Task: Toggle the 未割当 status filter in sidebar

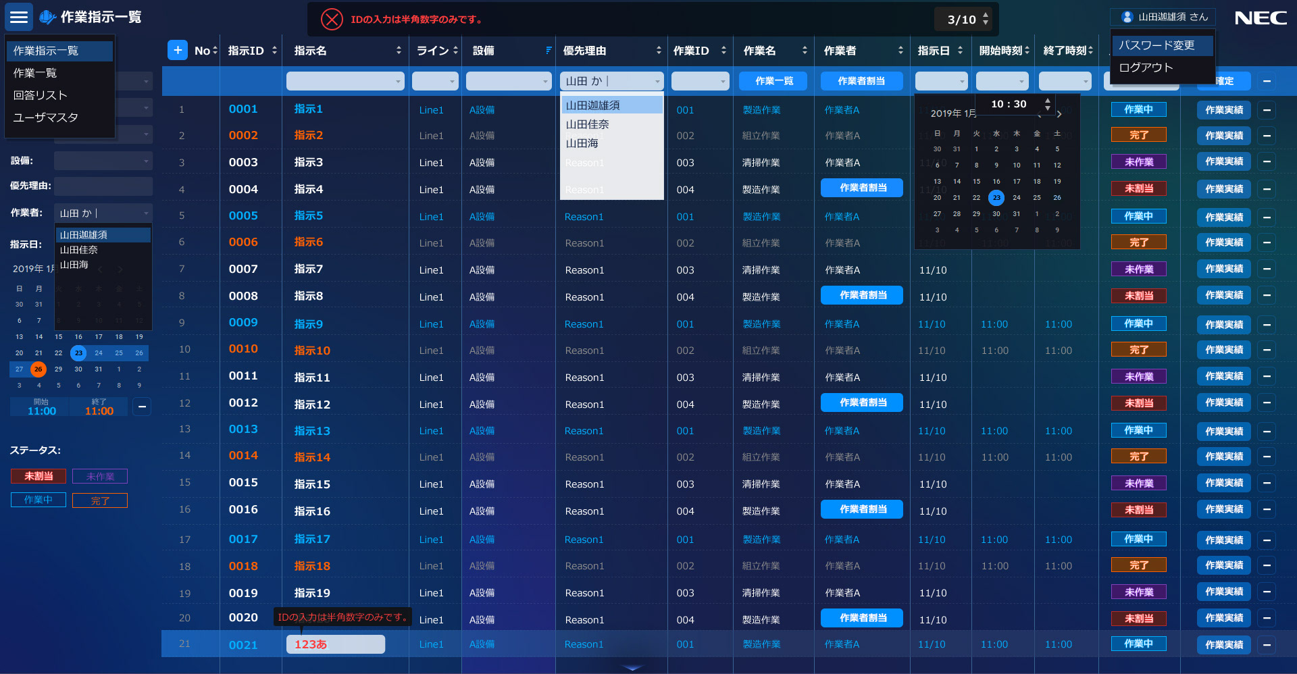Action: click(39, 476)
